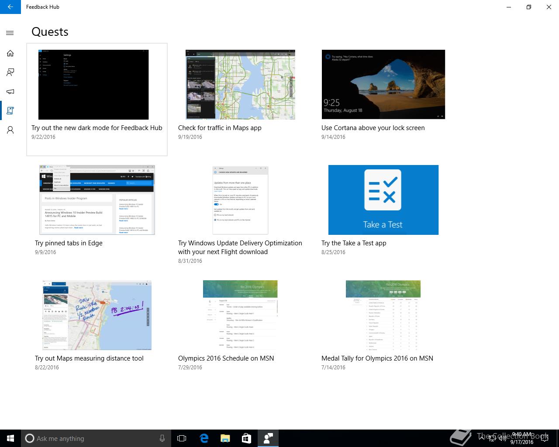This screenshot has height=447, width=559.
Task: Open dark mode Feedback Hub quest thumbnail
Action: [93, 85]
